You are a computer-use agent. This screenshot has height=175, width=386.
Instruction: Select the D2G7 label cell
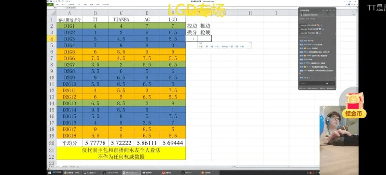(69, 64)
